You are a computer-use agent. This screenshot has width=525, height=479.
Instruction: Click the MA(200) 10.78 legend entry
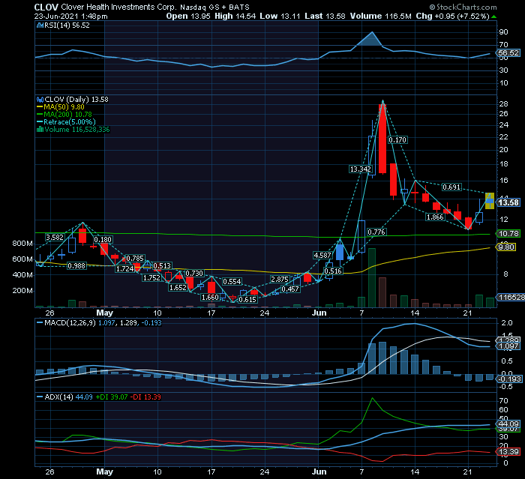coord(64,115)
